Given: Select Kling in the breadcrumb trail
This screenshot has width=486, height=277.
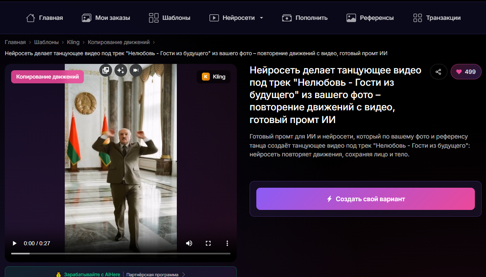Looking at the screenshot, I should coord(73,41).
